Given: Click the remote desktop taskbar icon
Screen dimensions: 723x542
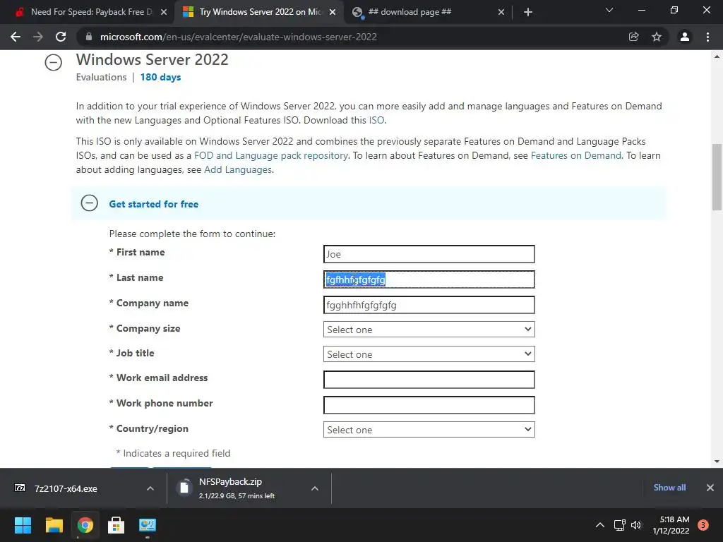Looking at the screenshot, I should coord(148,525).
